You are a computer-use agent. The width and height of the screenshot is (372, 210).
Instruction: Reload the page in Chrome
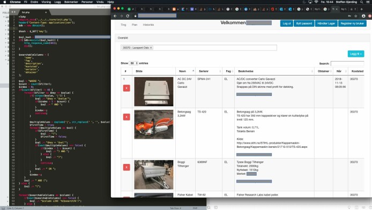coord(128,16)
